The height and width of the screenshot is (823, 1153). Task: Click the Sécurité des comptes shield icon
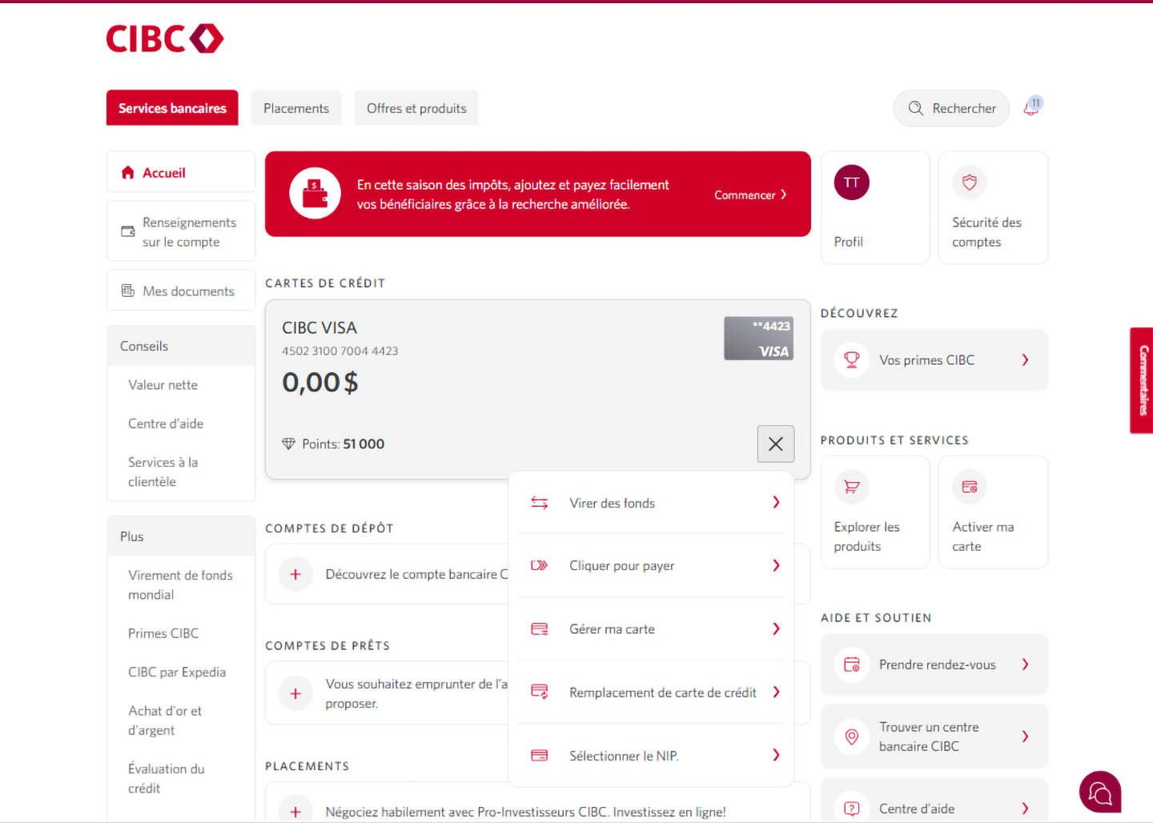970,183
